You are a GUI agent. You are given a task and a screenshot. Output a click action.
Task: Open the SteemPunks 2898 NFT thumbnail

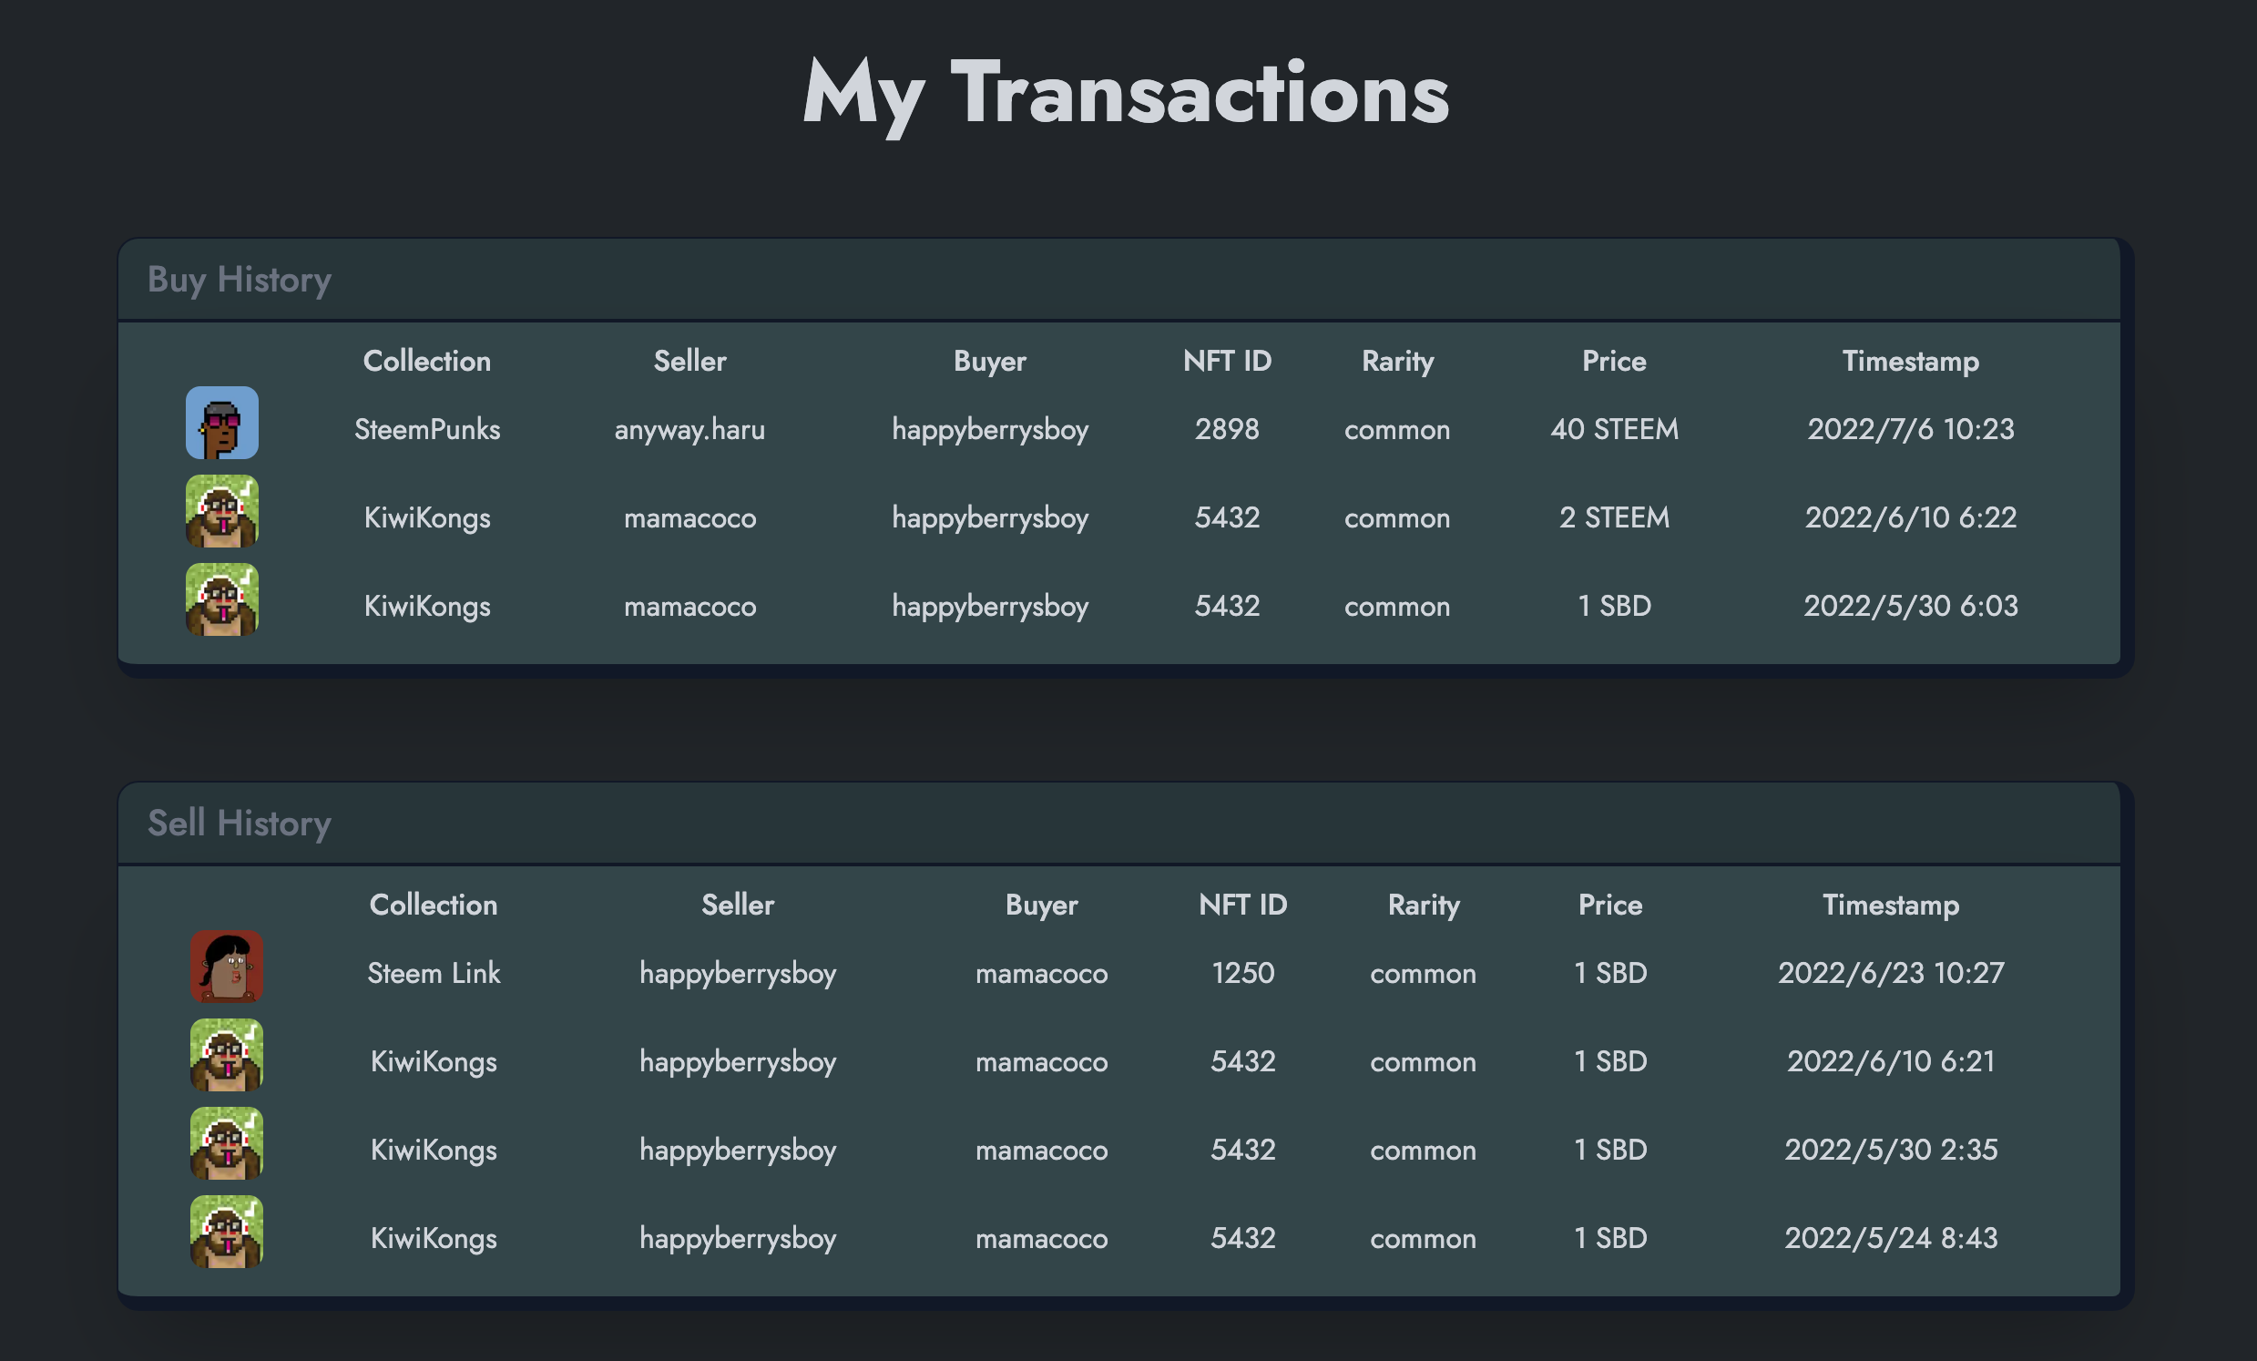click(x=222, y=423)
